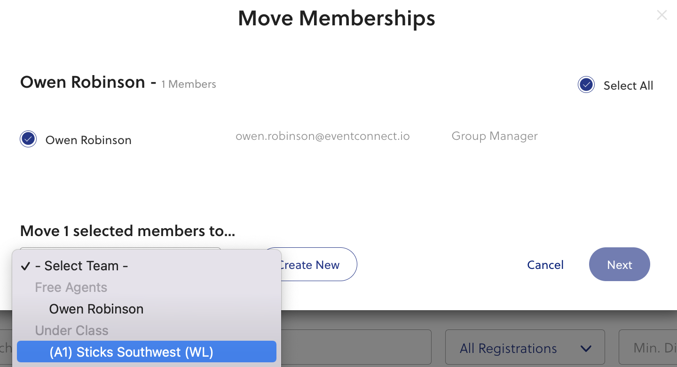Click the Next button
The height and width of the screenshot is (367, 677).
619,265
